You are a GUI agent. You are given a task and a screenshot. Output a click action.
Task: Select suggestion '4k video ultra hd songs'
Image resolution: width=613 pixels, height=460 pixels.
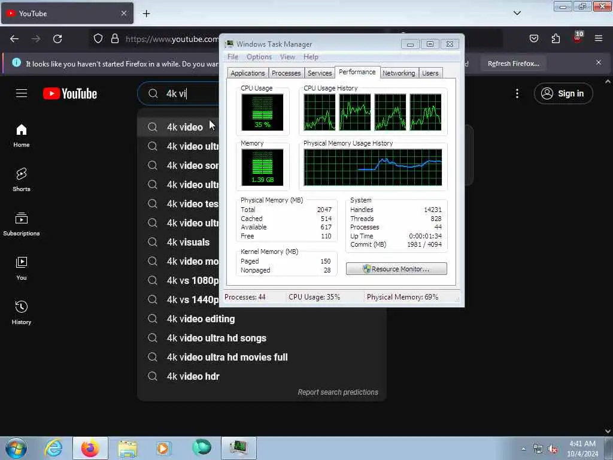coord(262,338)
